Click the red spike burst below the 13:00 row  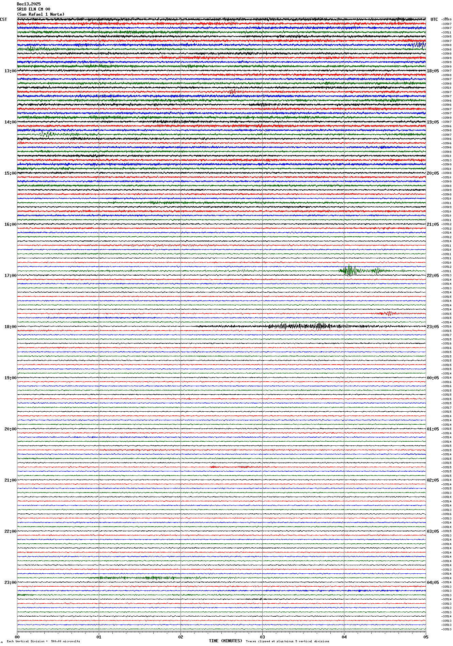click(x=233, y=92)
